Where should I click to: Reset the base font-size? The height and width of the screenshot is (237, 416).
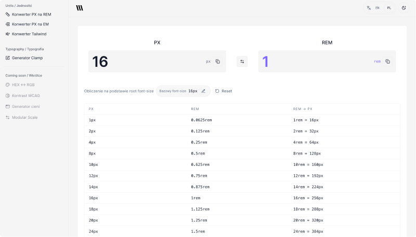[224, 91]
